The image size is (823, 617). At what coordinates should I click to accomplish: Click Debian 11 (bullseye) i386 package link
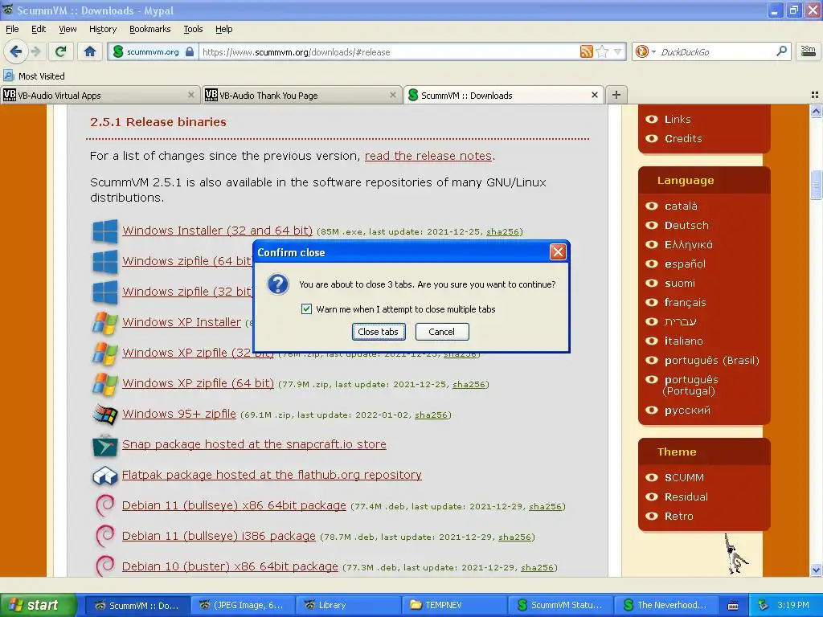[x=219, y=536]
